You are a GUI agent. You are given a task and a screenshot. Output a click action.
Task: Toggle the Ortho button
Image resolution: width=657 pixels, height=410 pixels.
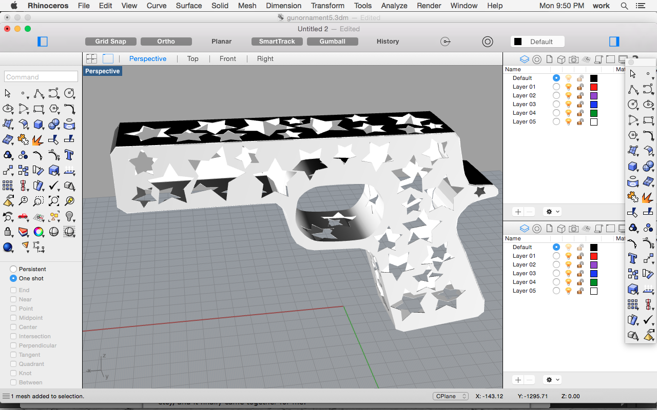pos(166,42)
